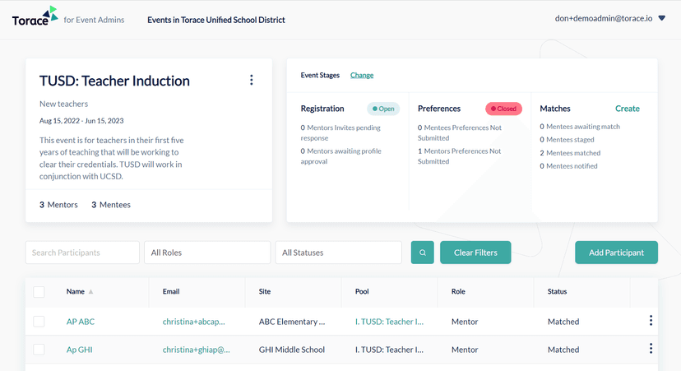
Task: Click the Pool column header
Action: pyautogui.click(x=362, y=291)
